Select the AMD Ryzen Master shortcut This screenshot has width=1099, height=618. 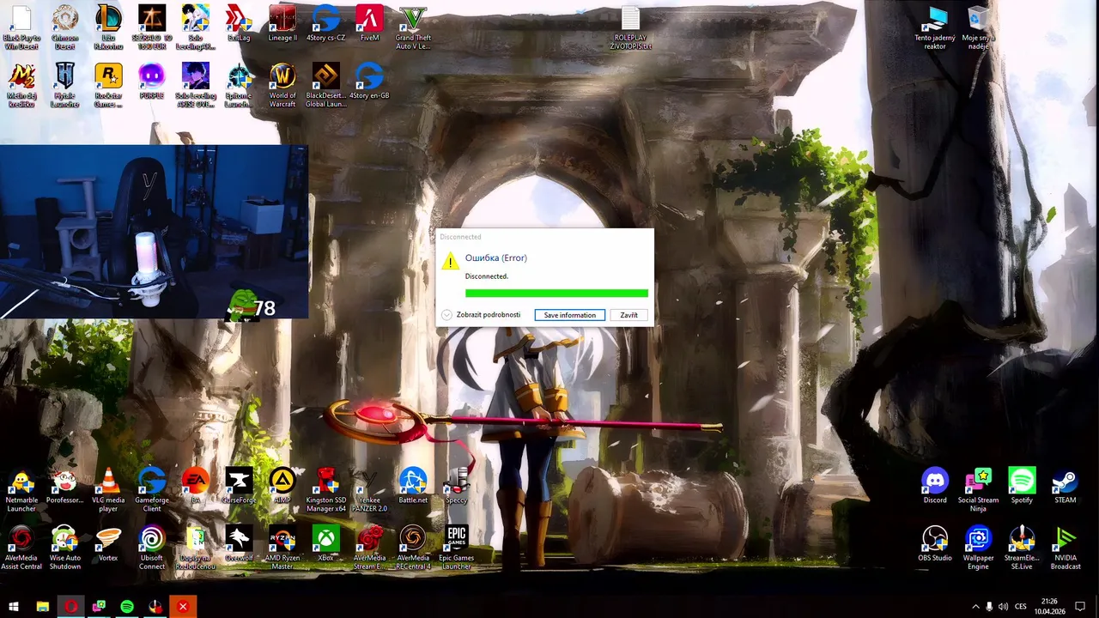(282, 547)
